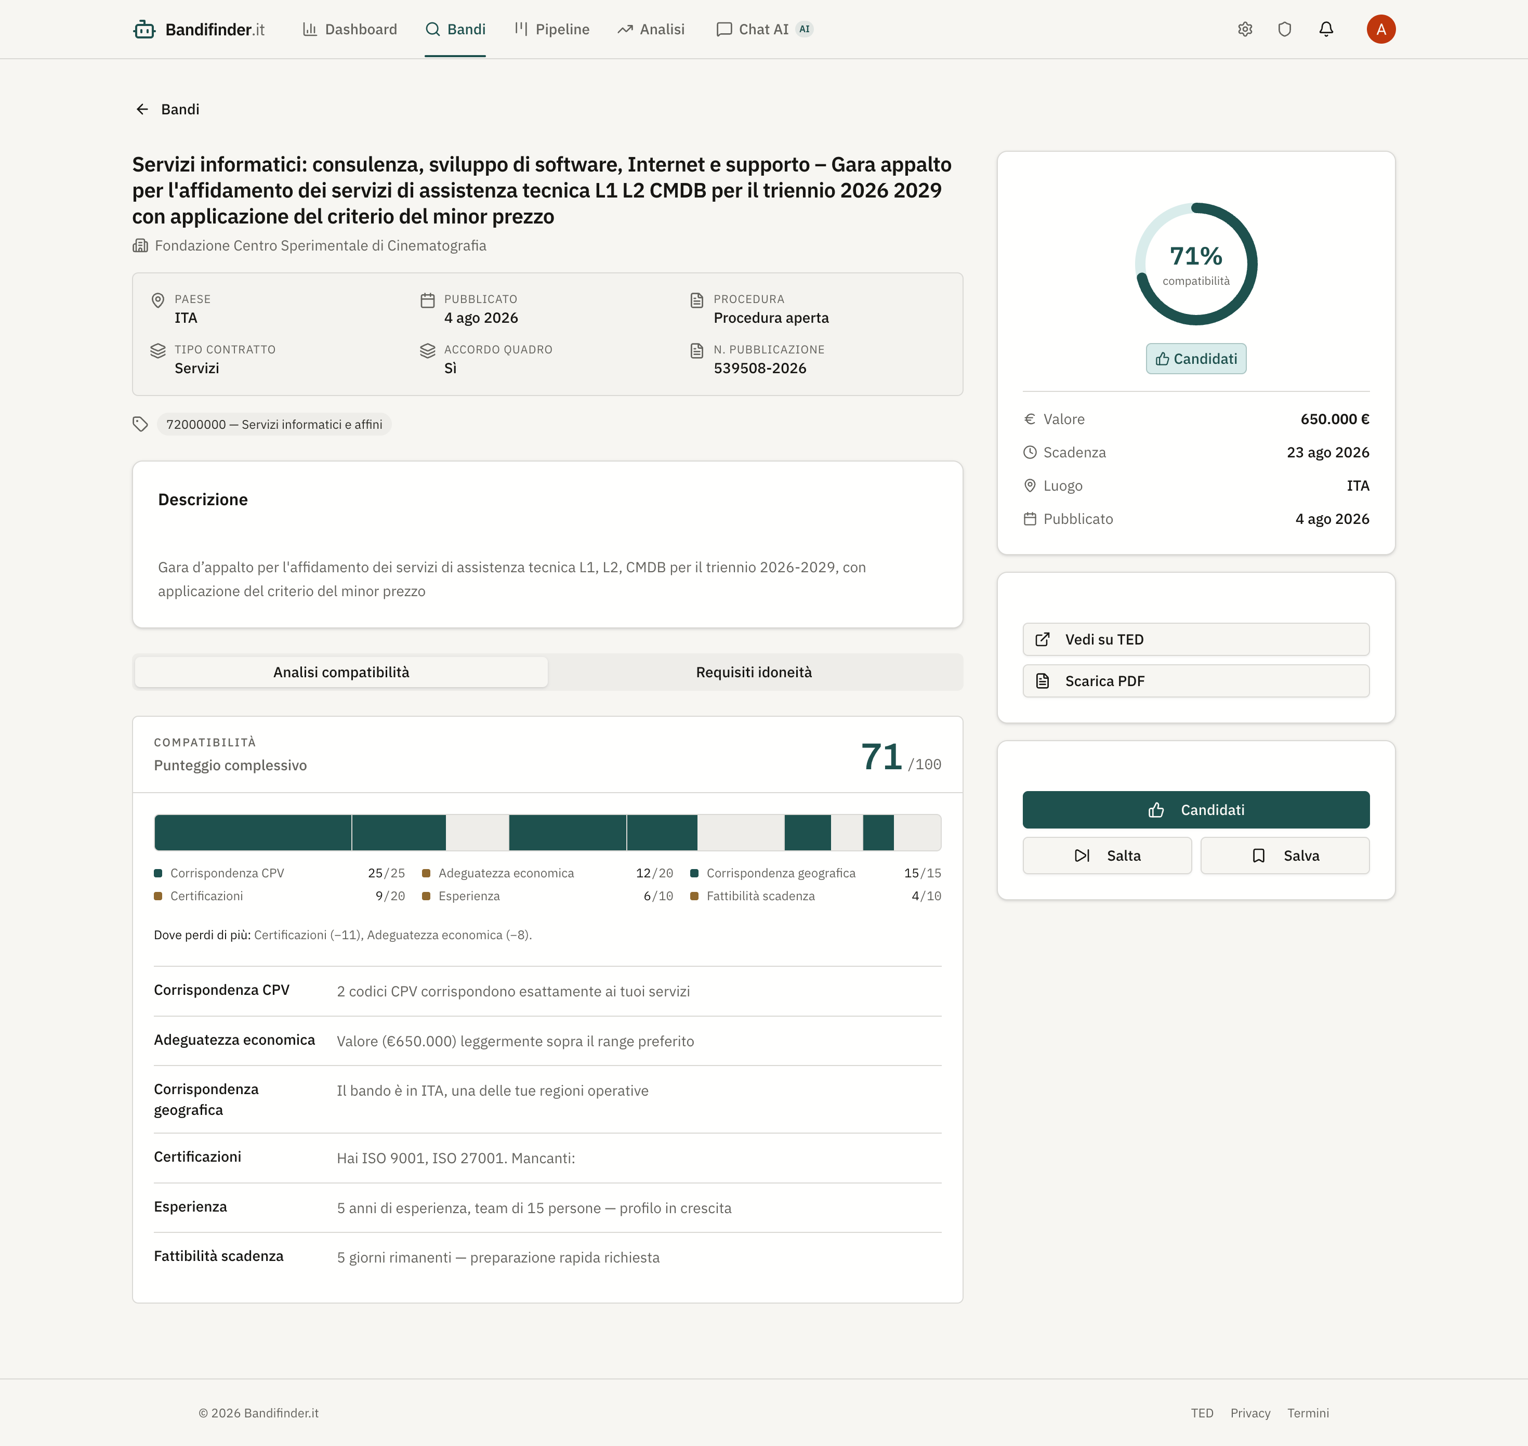
Task: Click the Vedi su TED button
Action: tap(1196, 640)
